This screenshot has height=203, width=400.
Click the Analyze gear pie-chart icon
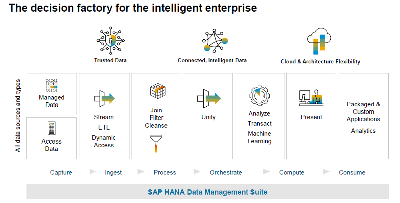click(x=258, y=95)
